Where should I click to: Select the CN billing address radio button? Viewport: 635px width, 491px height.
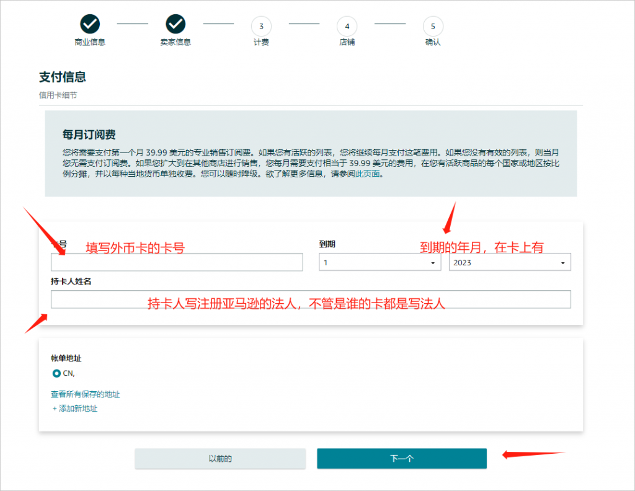pos(57,373)
